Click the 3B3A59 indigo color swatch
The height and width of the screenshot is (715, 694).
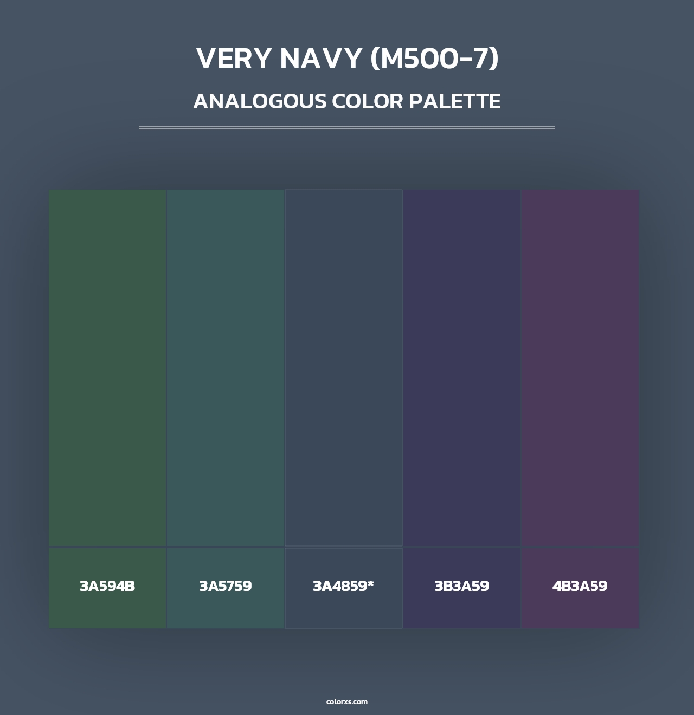462,368
